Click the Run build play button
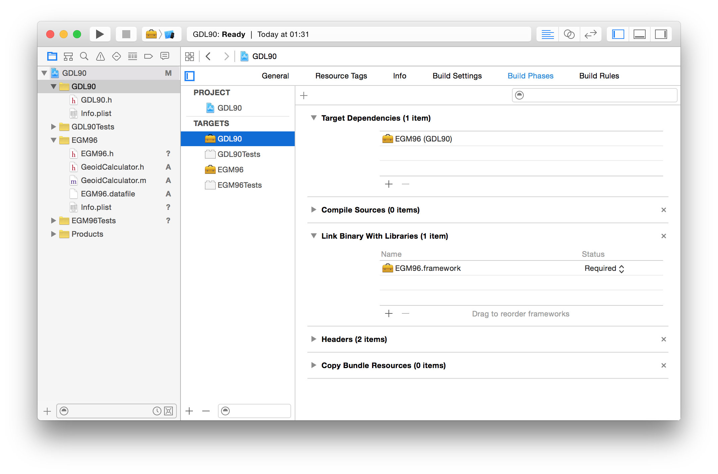This screenshot has width=718, height=474. (99, 34)
